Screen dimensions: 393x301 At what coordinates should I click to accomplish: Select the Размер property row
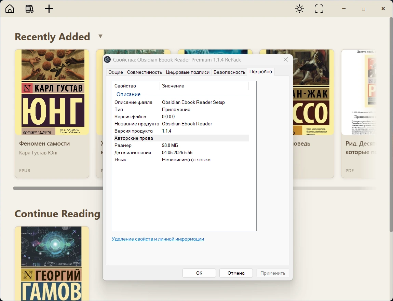[x=181, y=145]
